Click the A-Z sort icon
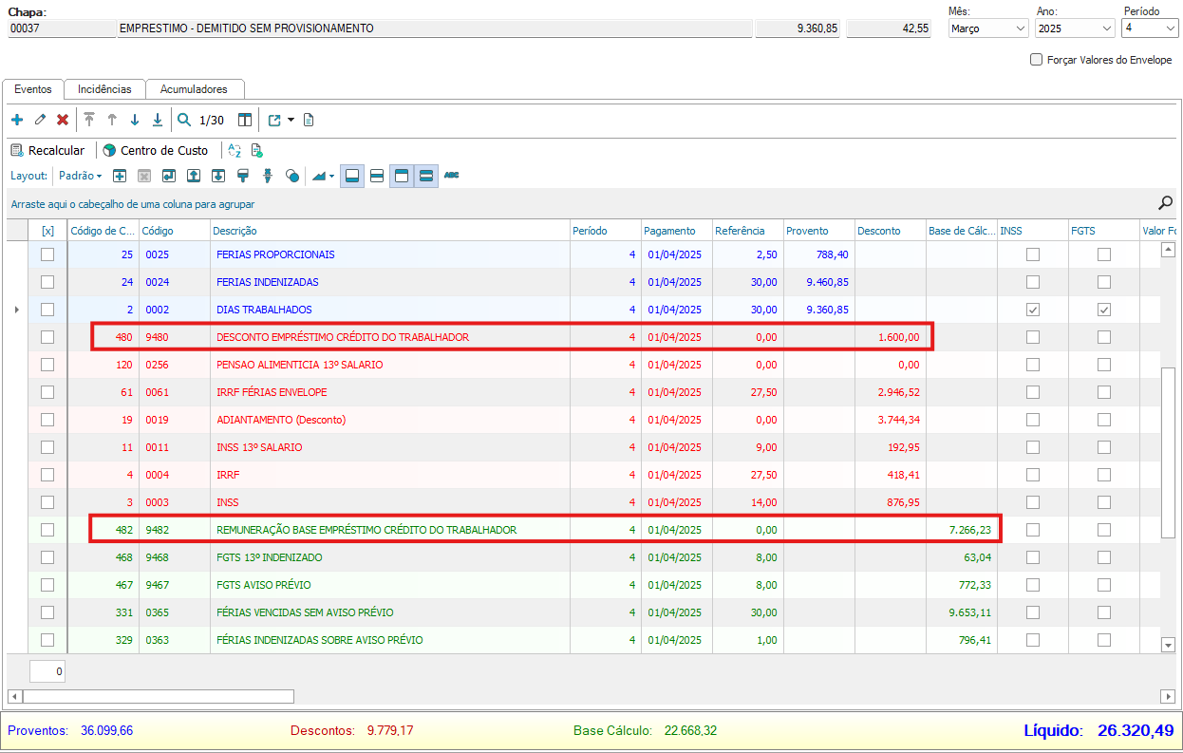 pos(235,150)
